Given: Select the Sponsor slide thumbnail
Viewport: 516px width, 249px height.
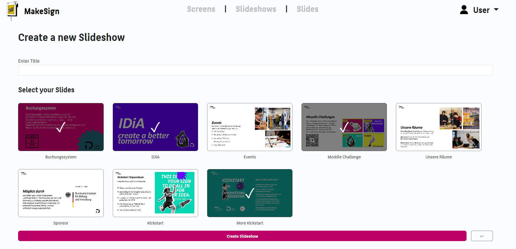Looking at the screenshot, I should coord(61,193).
